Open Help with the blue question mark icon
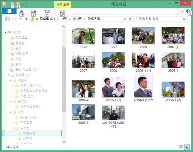 click(x=188, y=11)
